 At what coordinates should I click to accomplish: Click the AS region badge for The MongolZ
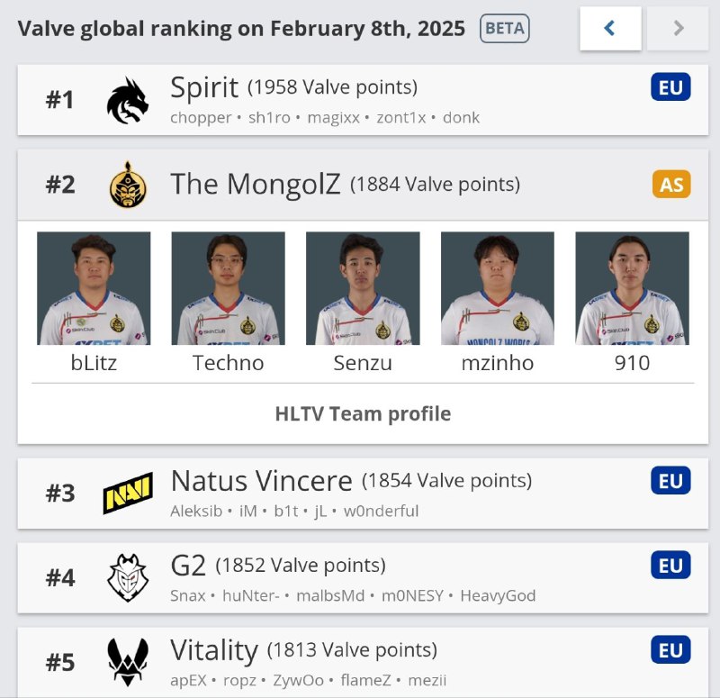pos(671,185)
